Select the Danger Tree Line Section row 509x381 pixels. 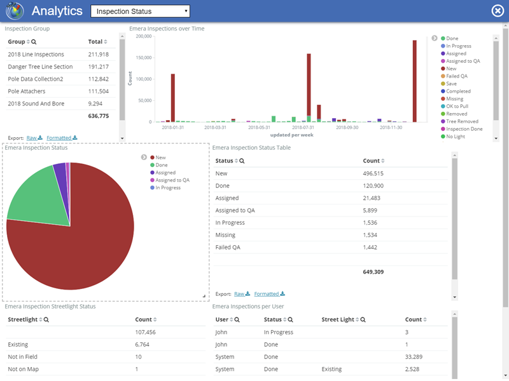[60, 67]
